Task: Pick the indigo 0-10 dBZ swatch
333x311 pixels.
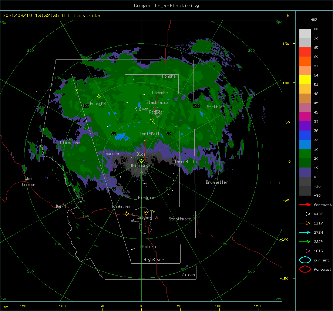Action: coord(305,172)
